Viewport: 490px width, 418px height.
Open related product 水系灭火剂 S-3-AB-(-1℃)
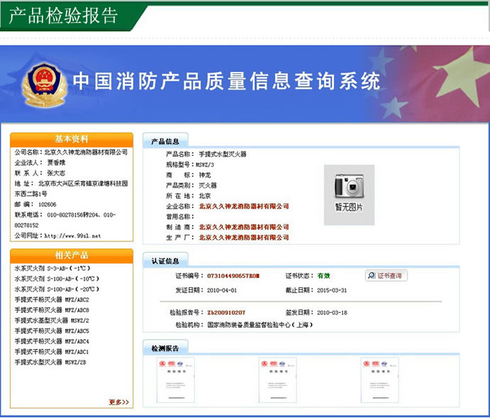click(53, 268)
